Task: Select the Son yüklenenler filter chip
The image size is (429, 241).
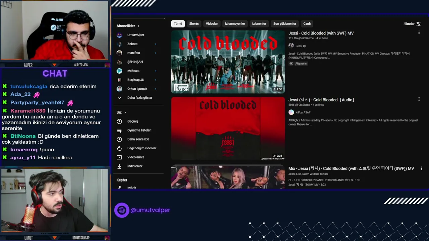Action: [x=285, y=24]
